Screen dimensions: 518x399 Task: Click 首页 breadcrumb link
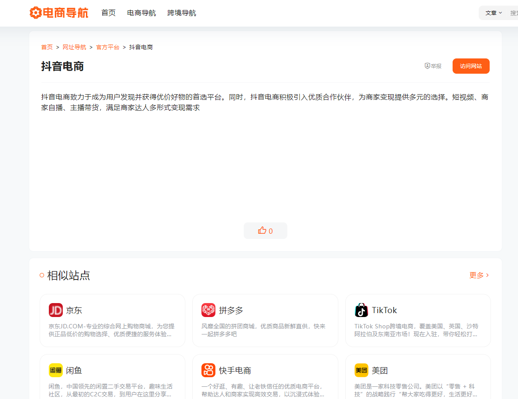tap(47, 47)
